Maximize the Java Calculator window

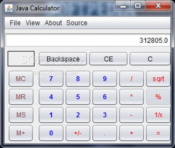[x=138, y=6]
